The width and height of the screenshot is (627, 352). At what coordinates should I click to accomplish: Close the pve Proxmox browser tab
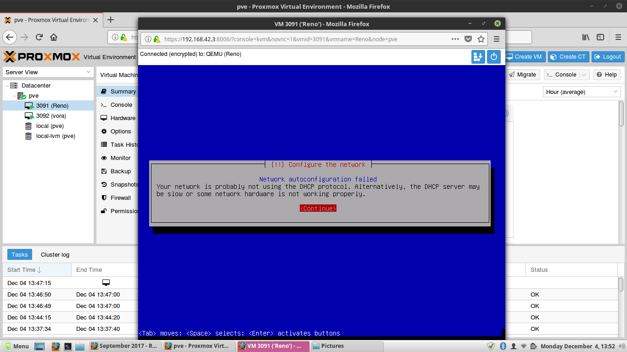(95, 20)
